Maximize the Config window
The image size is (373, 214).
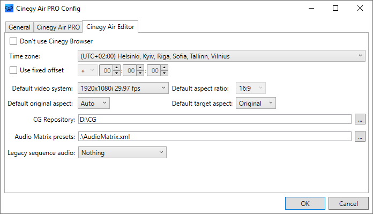(335, 9)
